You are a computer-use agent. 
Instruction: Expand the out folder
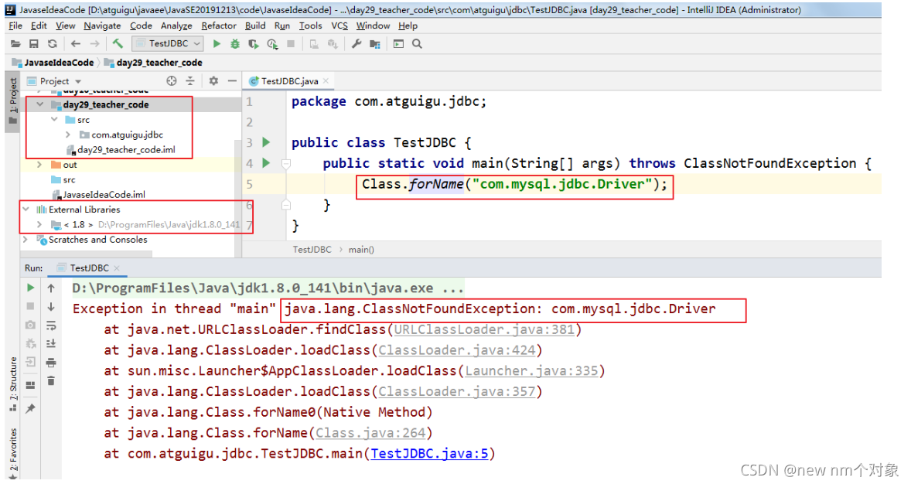click(39, 165)
